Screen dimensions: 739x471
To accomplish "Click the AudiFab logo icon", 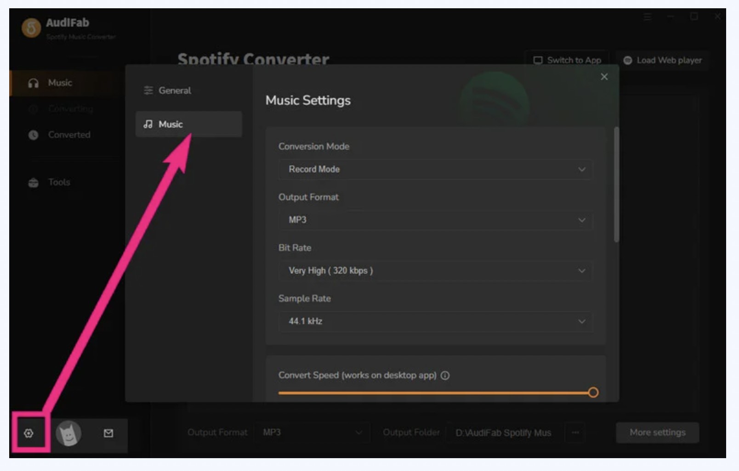I will 31,28.
